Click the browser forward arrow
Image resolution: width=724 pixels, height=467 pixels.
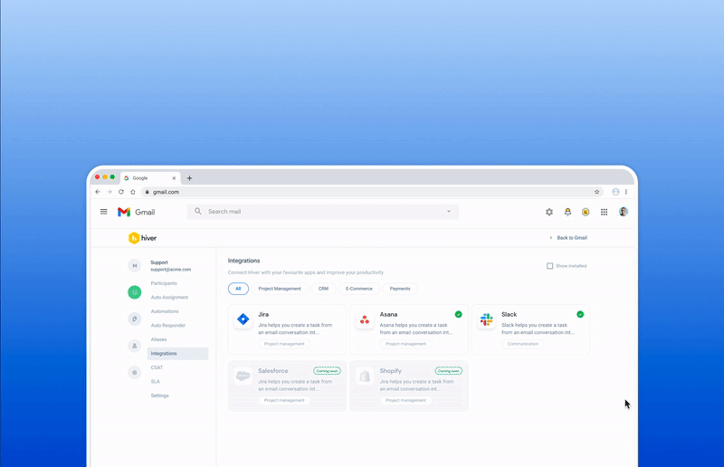[x=110, y=192]
